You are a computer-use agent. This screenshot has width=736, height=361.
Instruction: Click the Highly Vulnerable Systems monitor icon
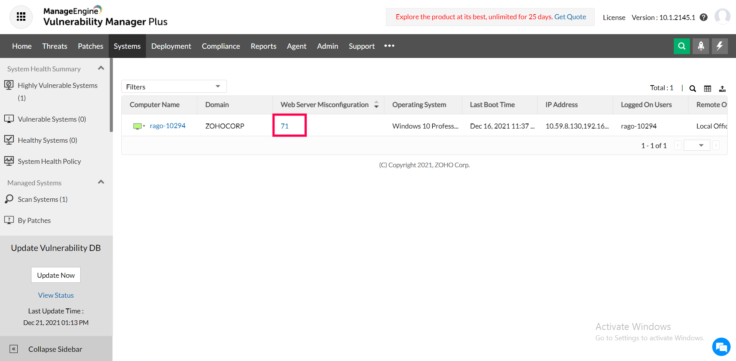9,85
